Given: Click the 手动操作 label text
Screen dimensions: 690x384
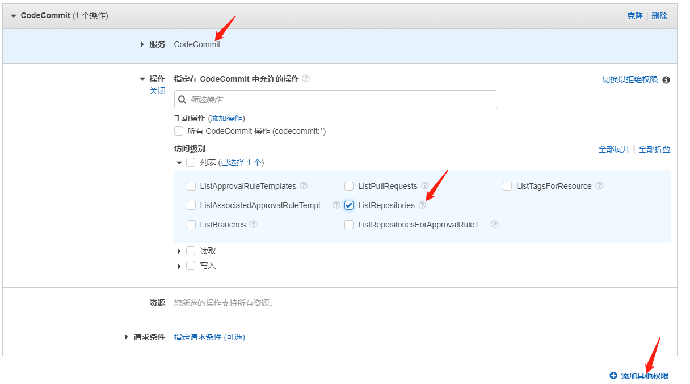Looking at the screenshot, I should click(190, 118).
